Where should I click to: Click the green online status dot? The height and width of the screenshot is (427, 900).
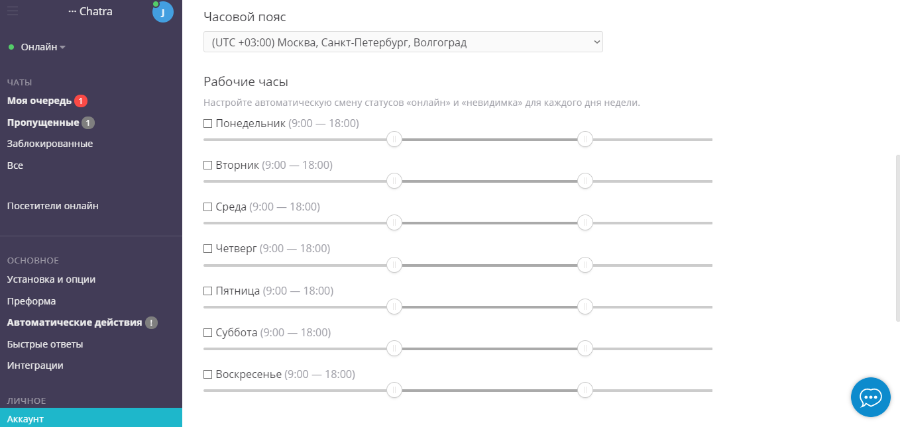tap(11, 48)
